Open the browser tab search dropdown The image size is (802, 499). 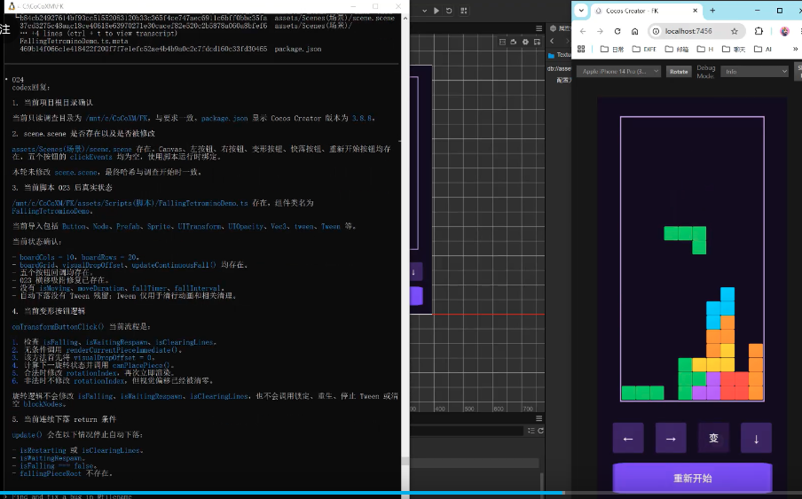point(581,11)
